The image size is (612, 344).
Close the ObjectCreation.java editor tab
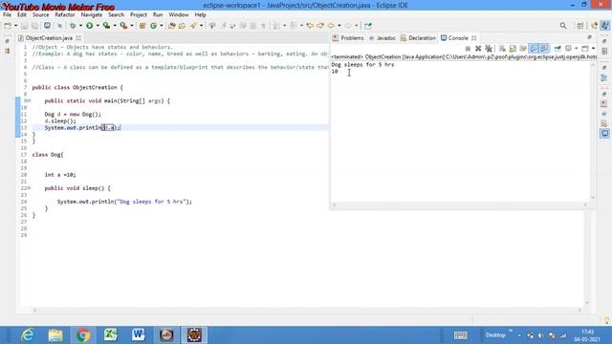pyautogui.click(x=78, y=38)
